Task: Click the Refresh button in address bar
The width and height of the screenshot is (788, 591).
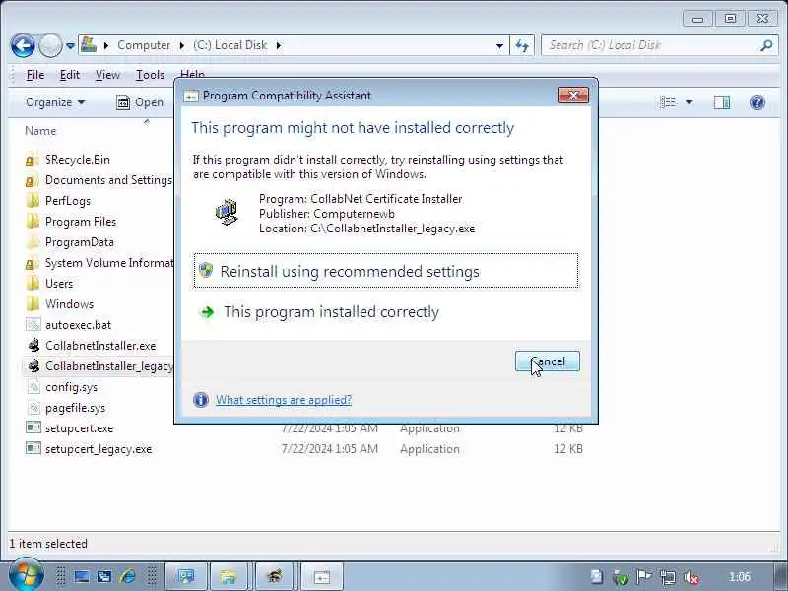Action: 522,45
